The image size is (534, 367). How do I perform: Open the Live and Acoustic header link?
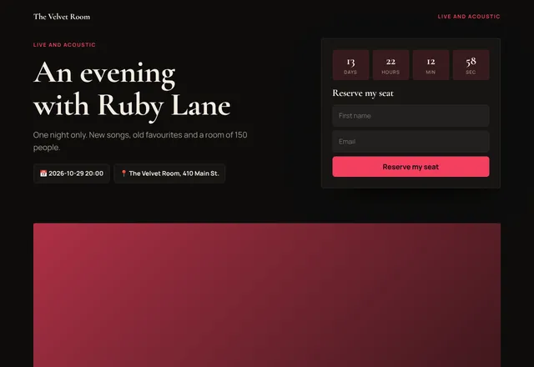(x=469, y=17)
